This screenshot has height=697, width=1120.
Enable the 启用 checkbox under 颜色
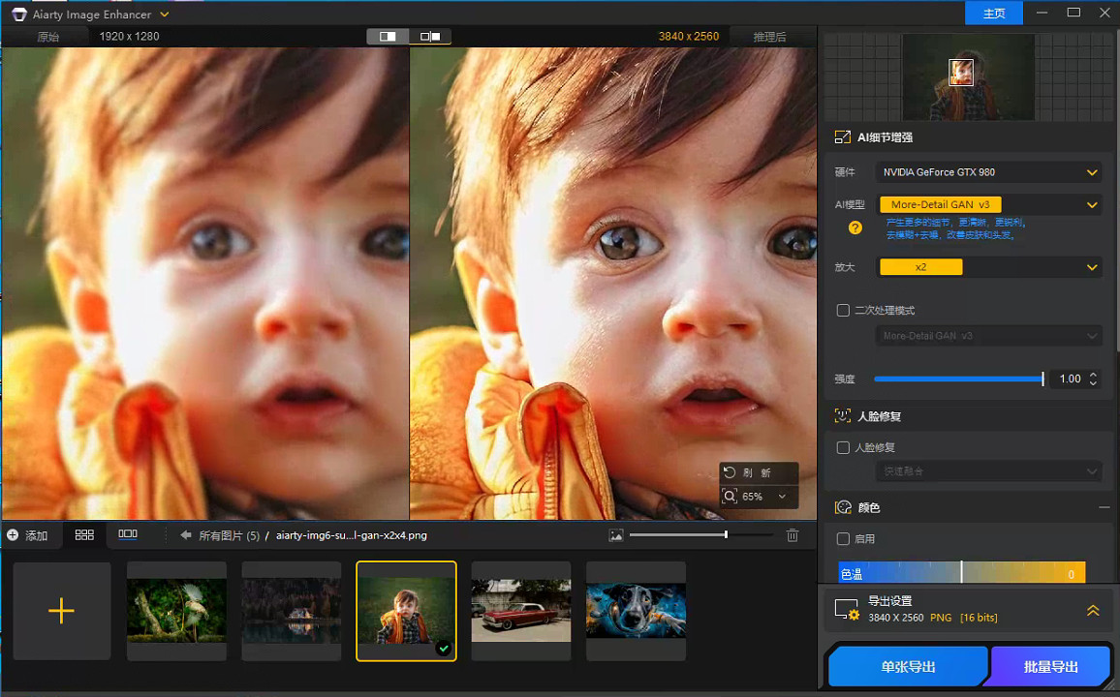[x=842, y=539]
